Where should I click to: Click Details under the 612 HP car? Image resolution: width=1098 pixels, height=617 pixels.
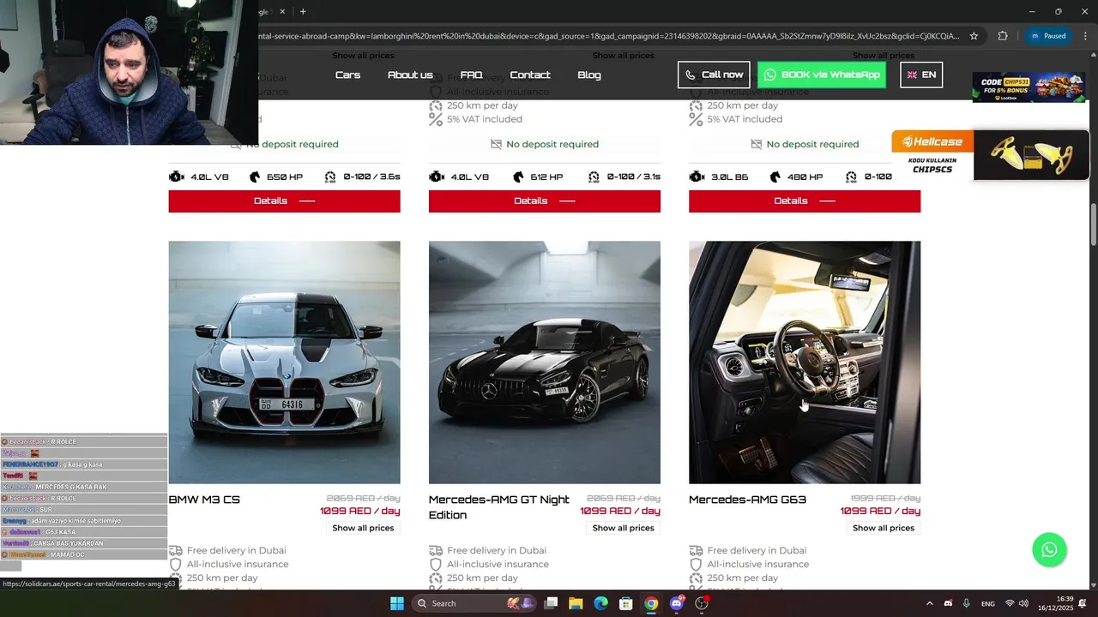coord(545,201)
